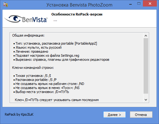Image resolution: width=159 pixels, height=124 pixels.
Task: Click the Далее button to continue
Action: 114,115
